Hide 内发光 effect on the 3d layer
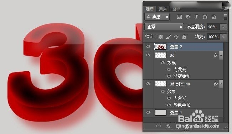 click(x=169, y=69)
